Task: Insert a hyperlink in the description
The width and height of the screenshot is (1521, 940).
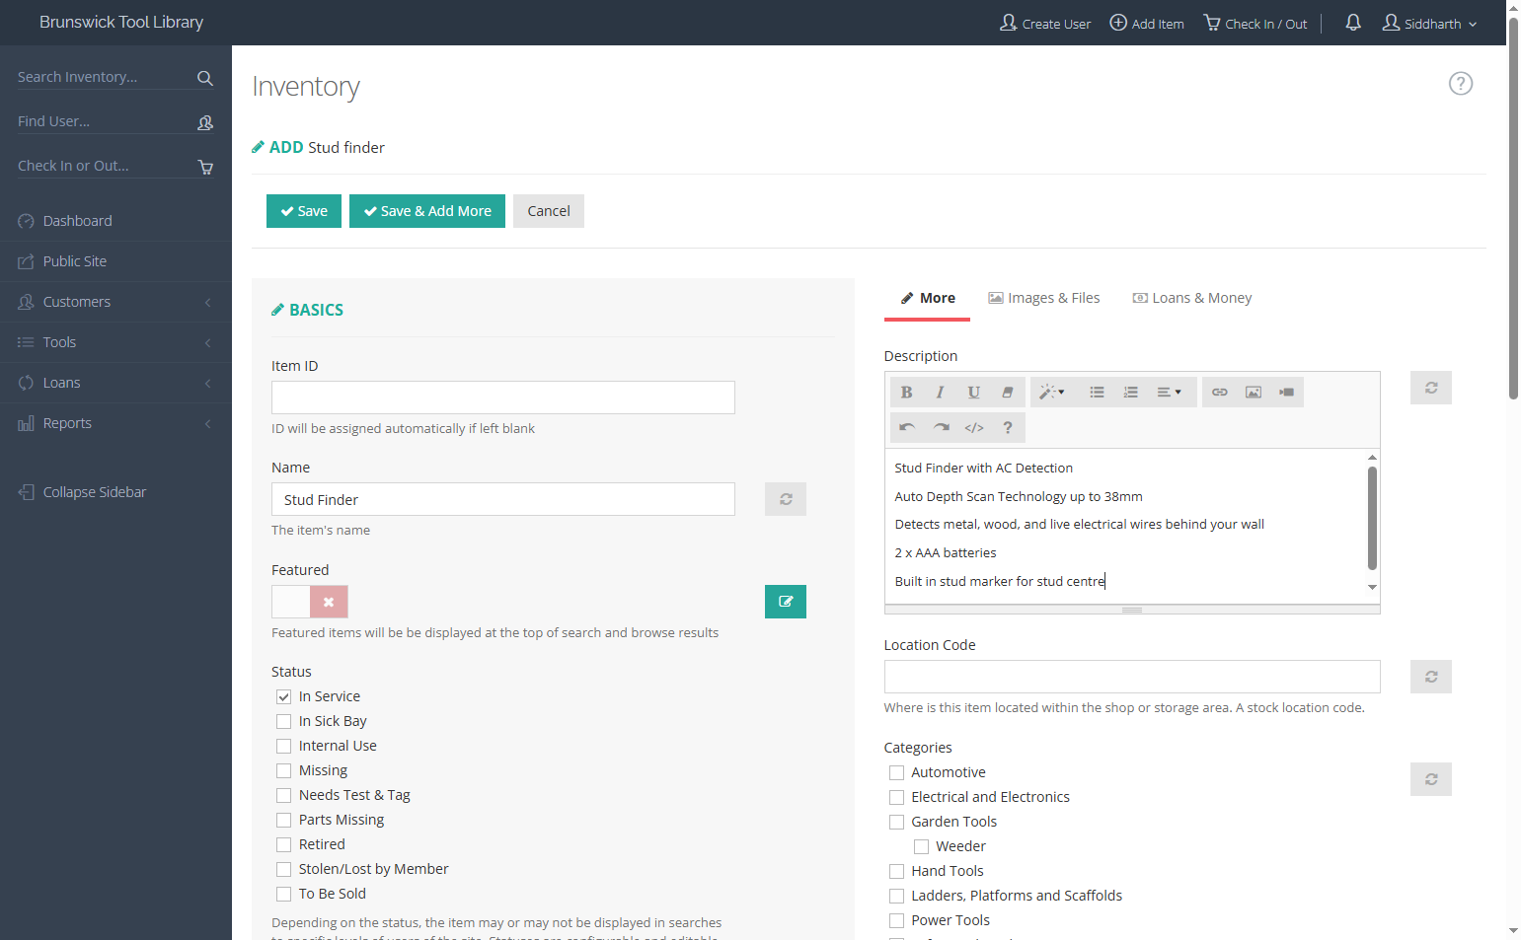Action: (x=1220, y=393)
